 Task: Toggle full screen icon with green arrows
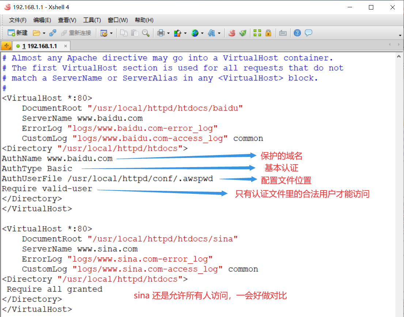tap(257, 33)
